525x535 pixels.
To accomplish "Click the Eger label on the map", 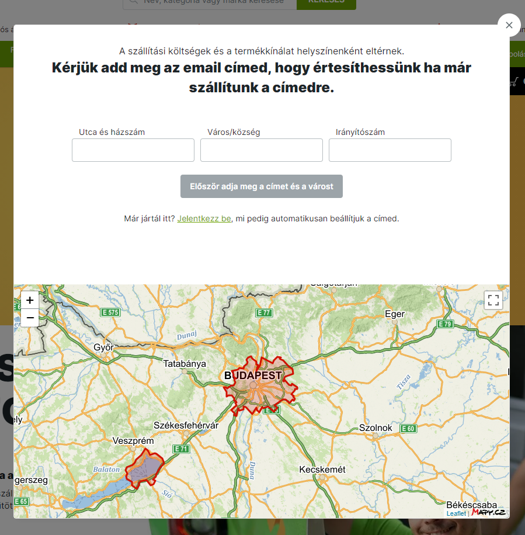I will click(395, 314).
